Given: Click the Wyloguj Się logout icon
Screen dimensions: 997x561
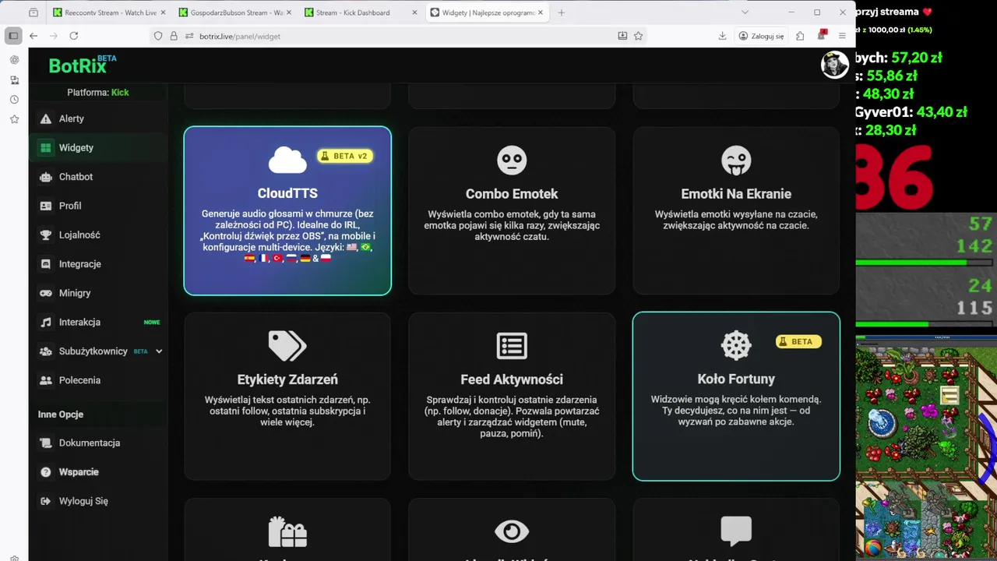Looking at the screenshot, I should pos(45,501).
